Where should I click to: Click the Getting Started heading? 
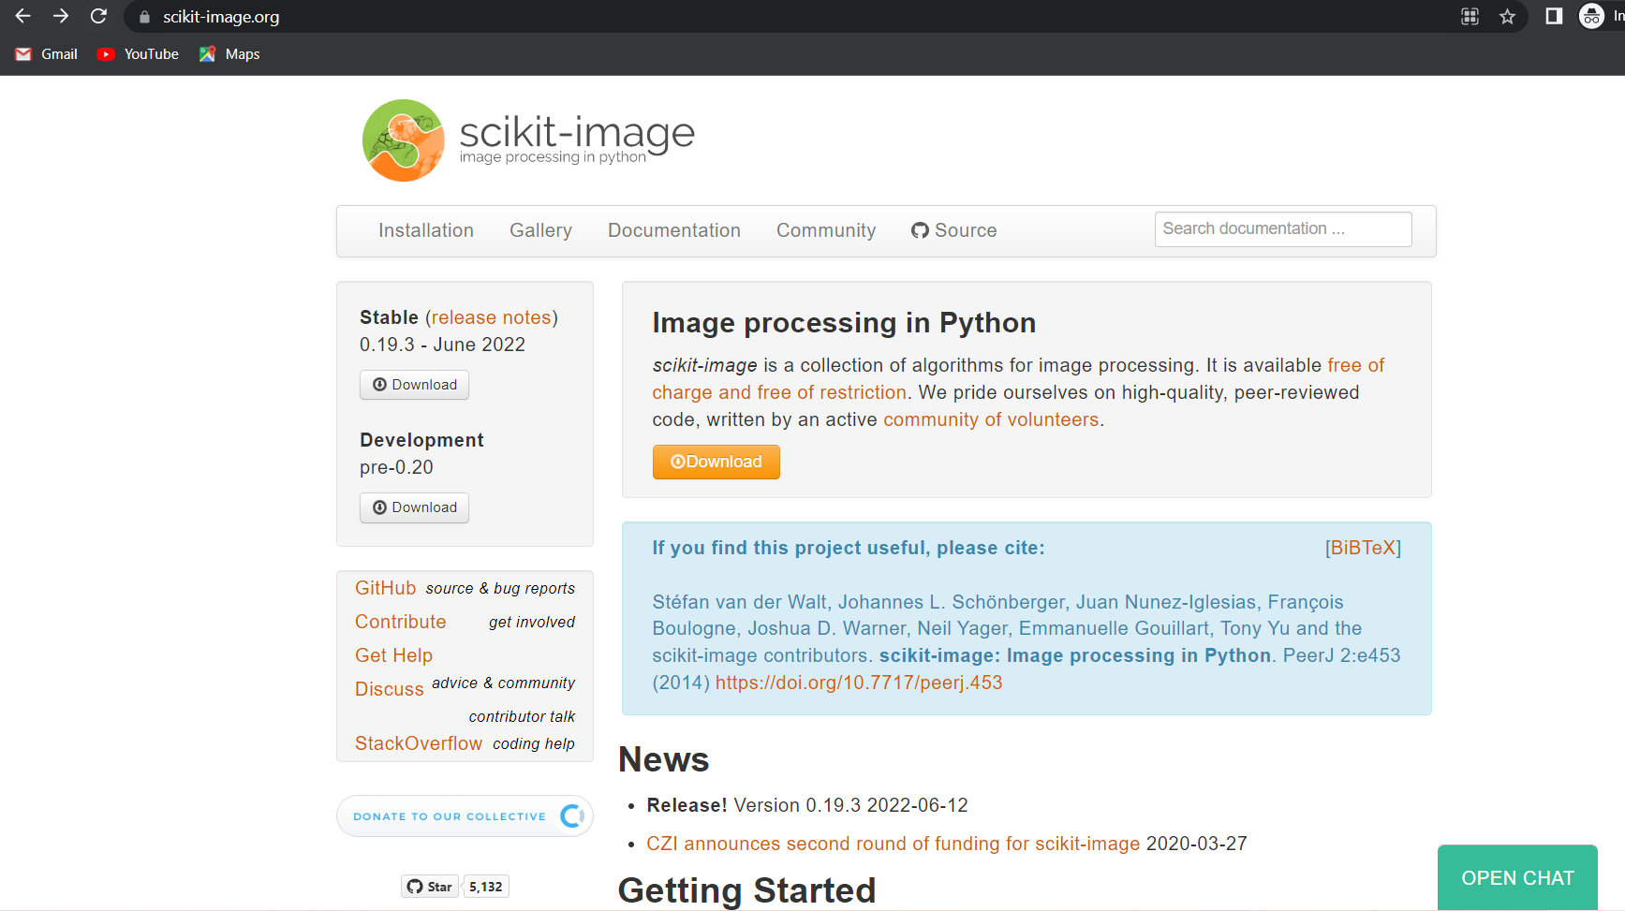747,890
